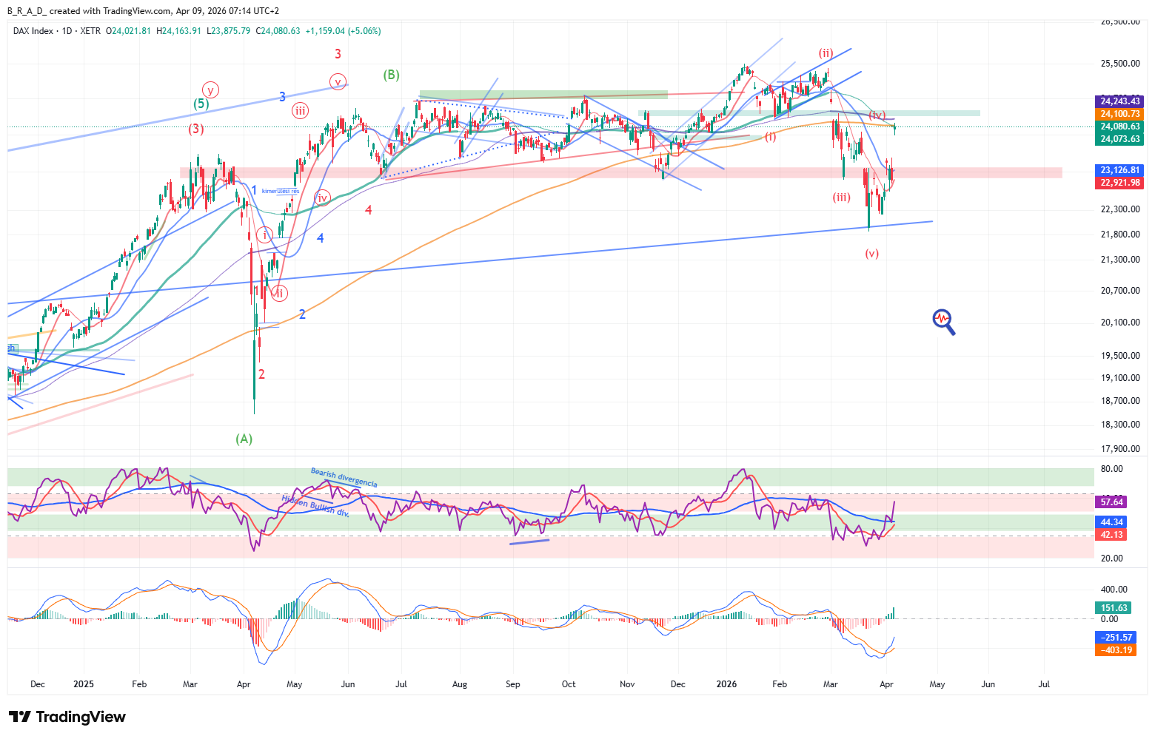Click the circled 'i' wave marker
1155x739 pixels.
(265, 235)
